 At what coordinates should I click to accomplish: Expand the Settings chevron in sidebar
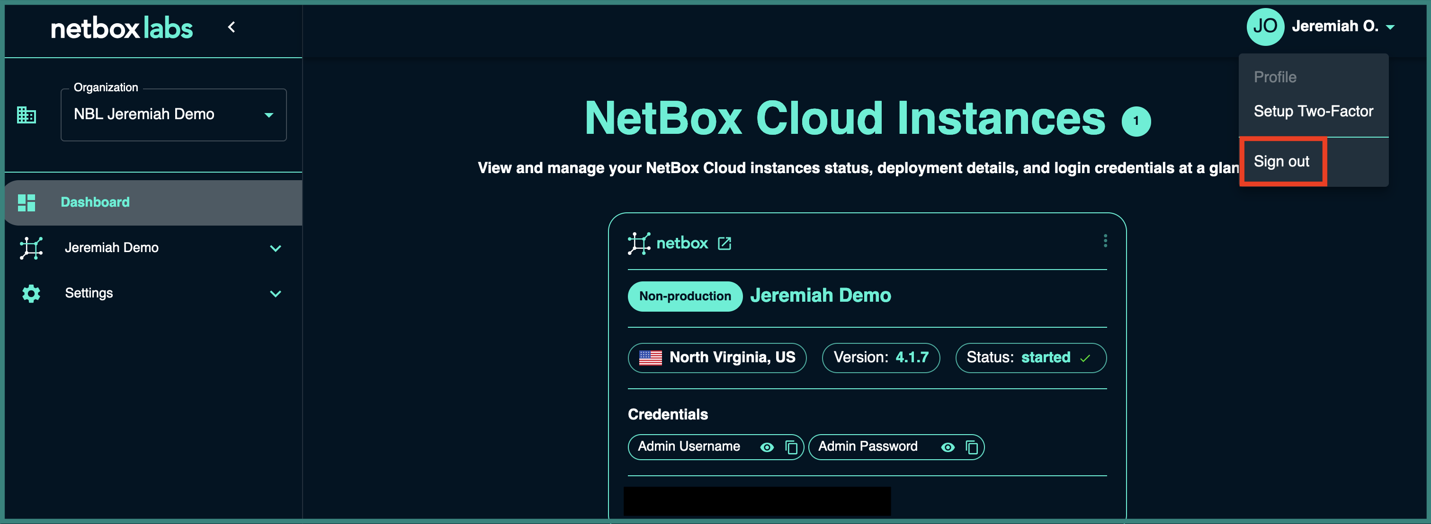[275, 294]
